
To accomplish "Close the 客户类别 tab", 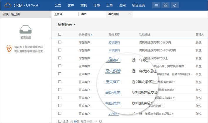I will pyautogui.click(x=130, y=14).
